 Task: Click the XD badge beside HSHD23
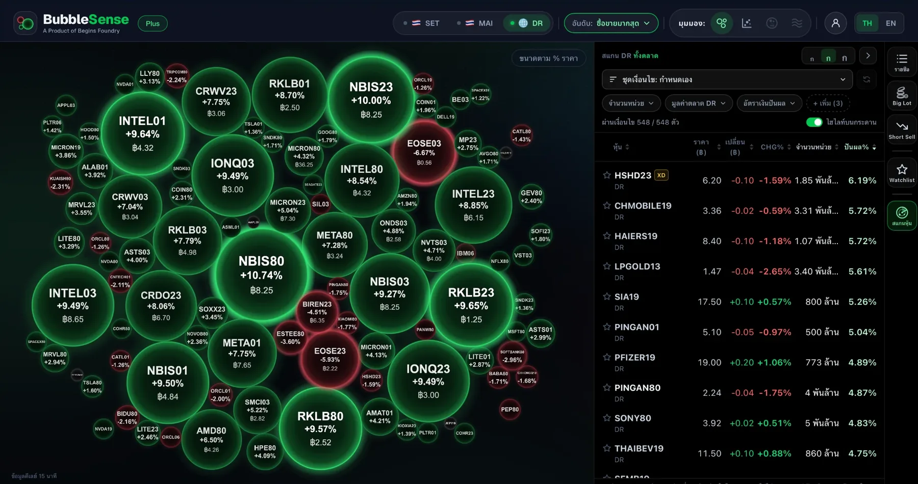[x=661, y=175]
